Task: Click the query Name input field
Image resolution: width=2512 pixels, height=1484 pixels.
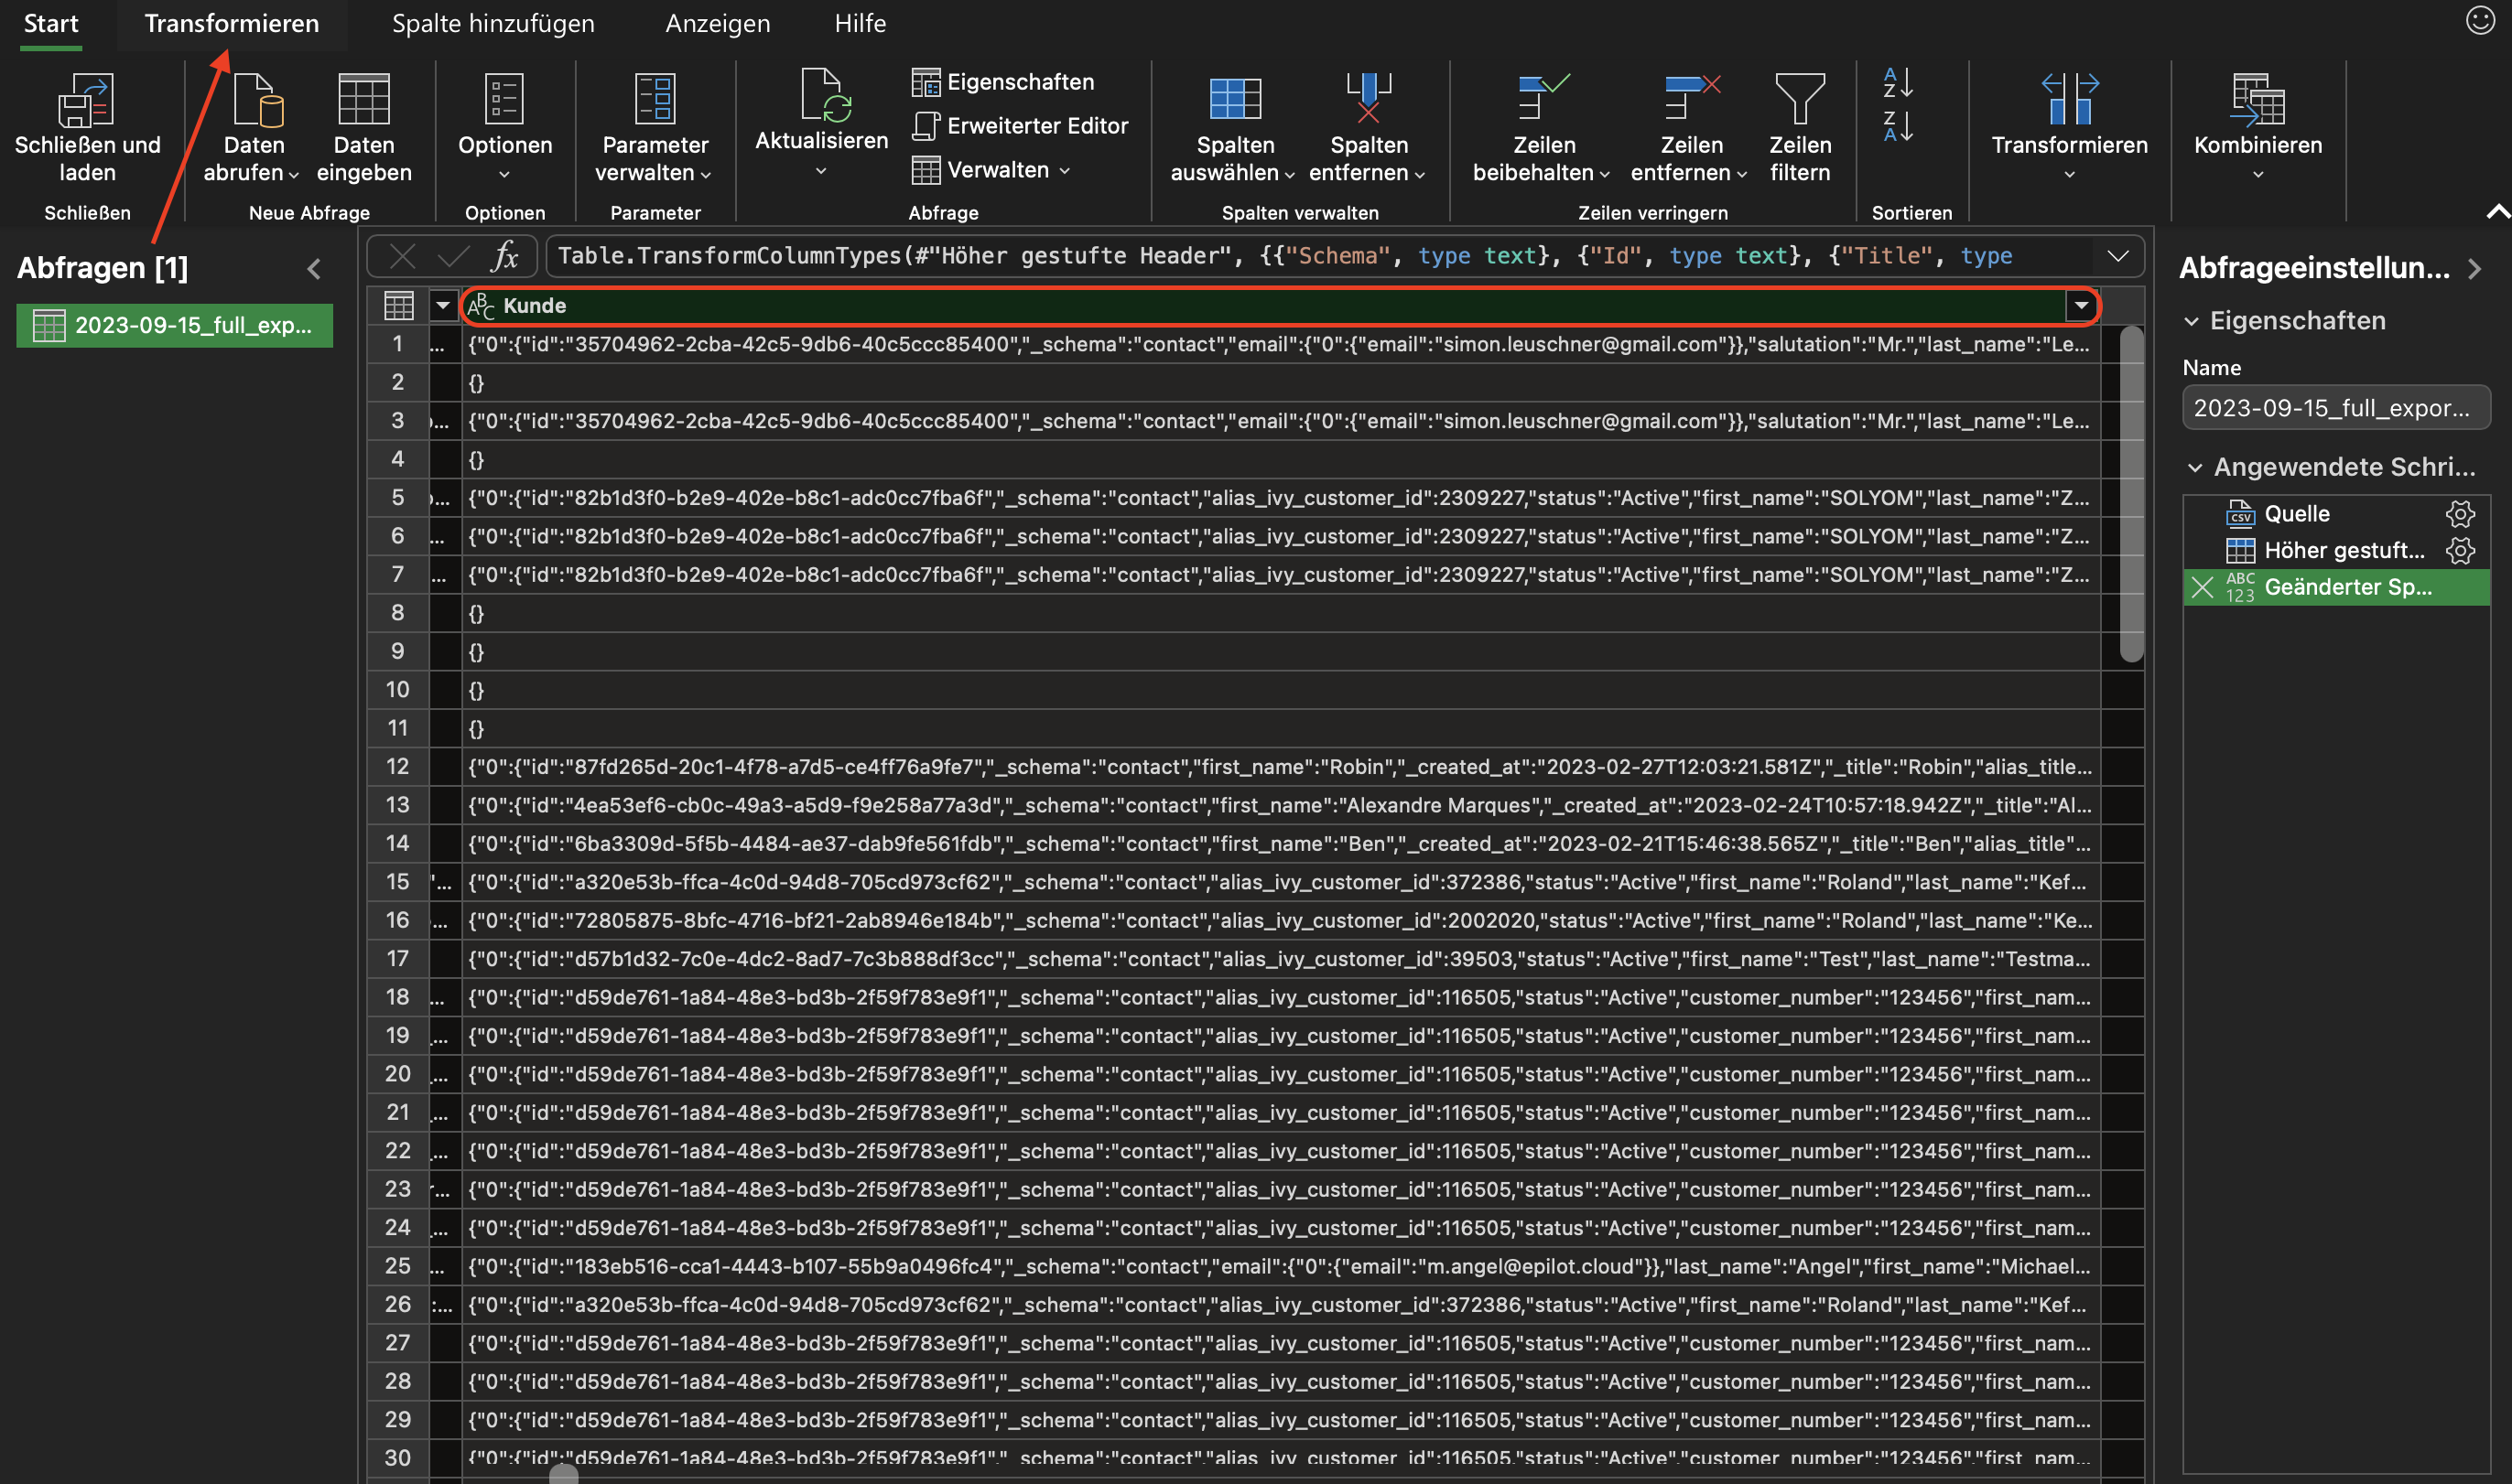Action: point(2335,408)
